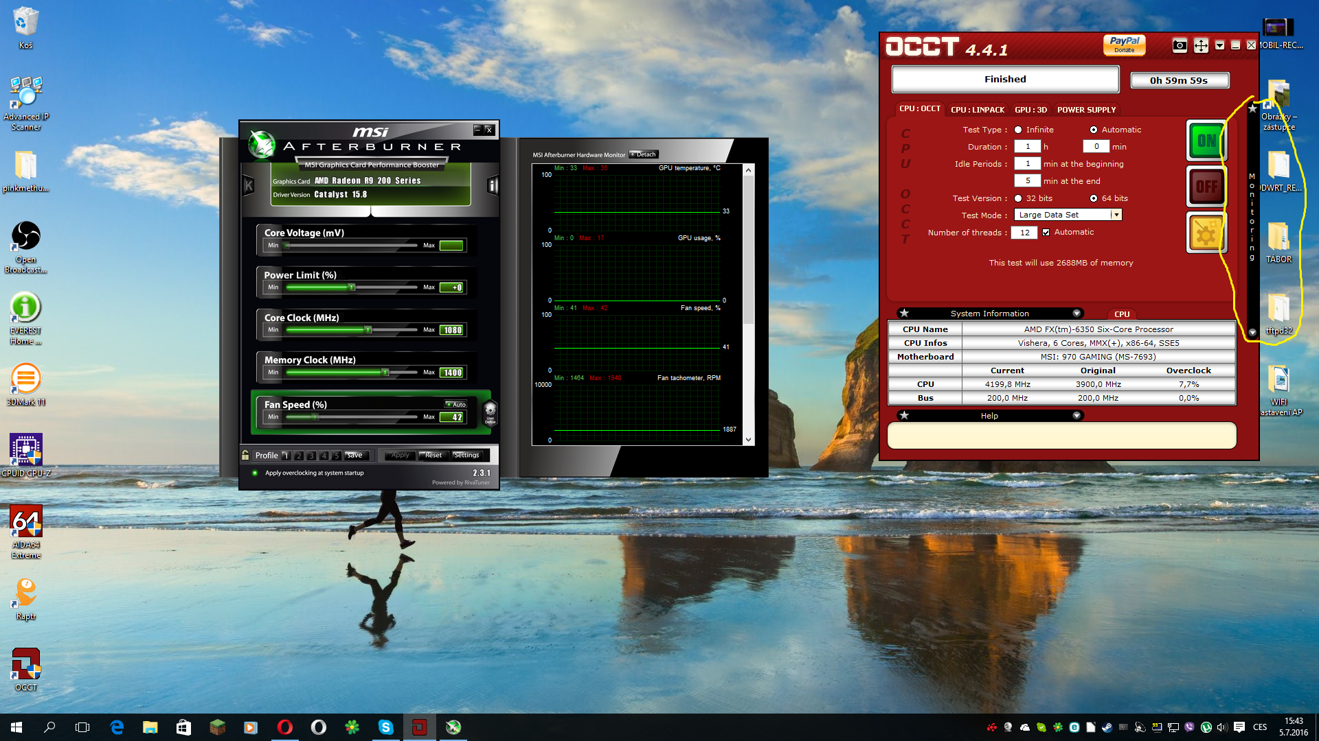Toggle fan speed Auto mode button
This screenshot has height=741, width=1319.
click(455, 404)
